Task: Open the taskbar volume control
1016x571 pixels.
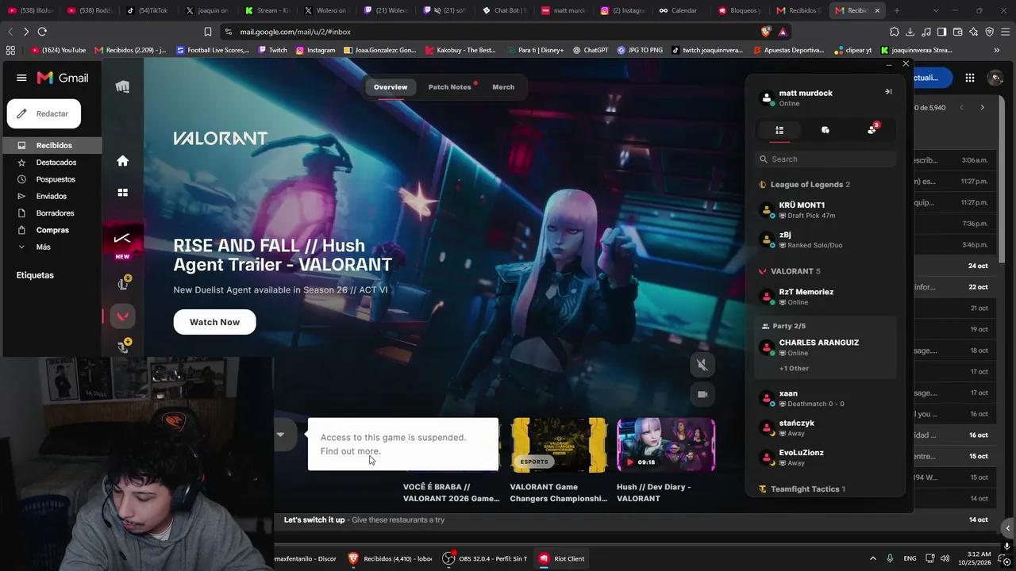Action: [x=945, y=558]
